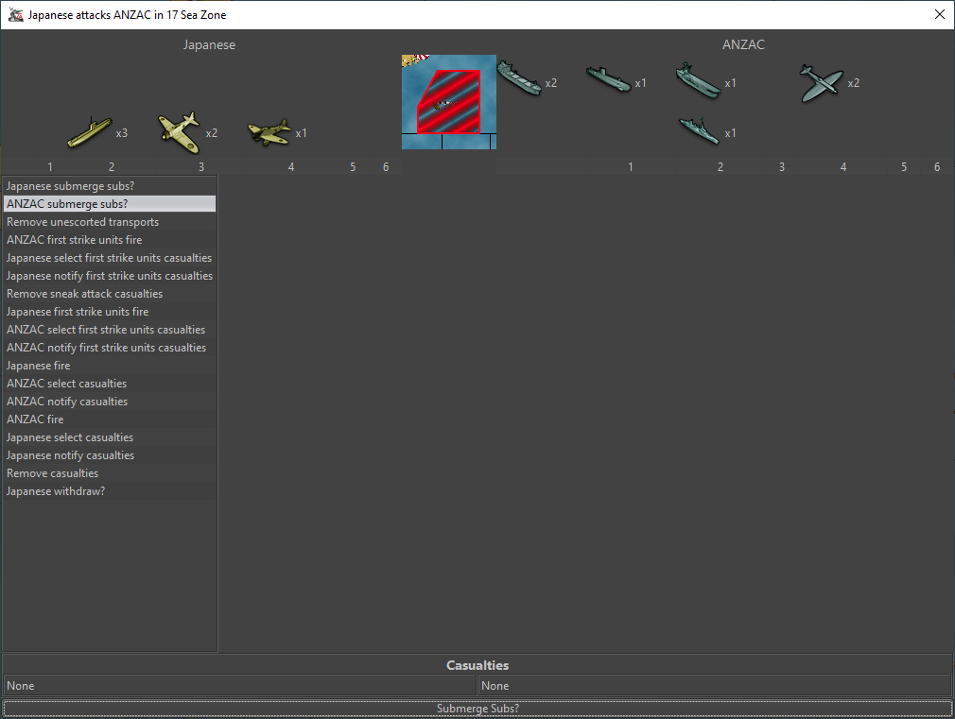Click the ANZAC destroyer ship icon
Image resolution: width=955 pixels, height=719 pixels.
tap(699, 131)
